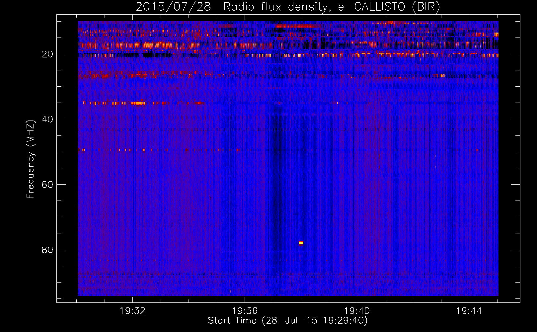Click the 'Start Time (28-Jul-15 19:29:40)' x-axis label
The width and height of the screenshot is (537, 332).
[x=288, y=321]
